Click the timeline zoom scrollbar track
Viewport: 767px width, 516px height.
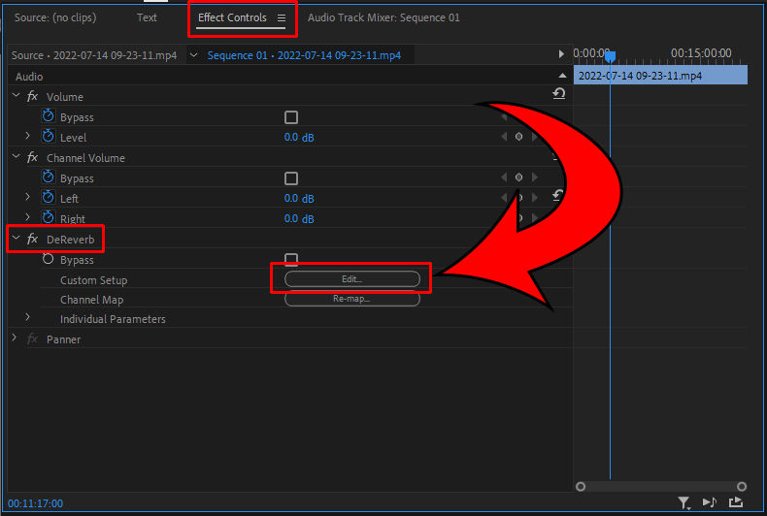click(661, 486)
